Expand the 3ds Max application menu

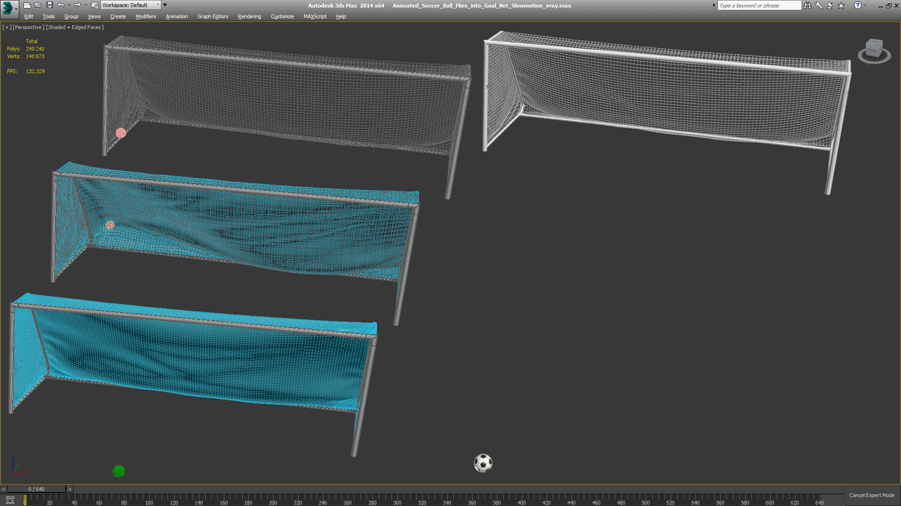pyautogui.click(x=9, y=8)
